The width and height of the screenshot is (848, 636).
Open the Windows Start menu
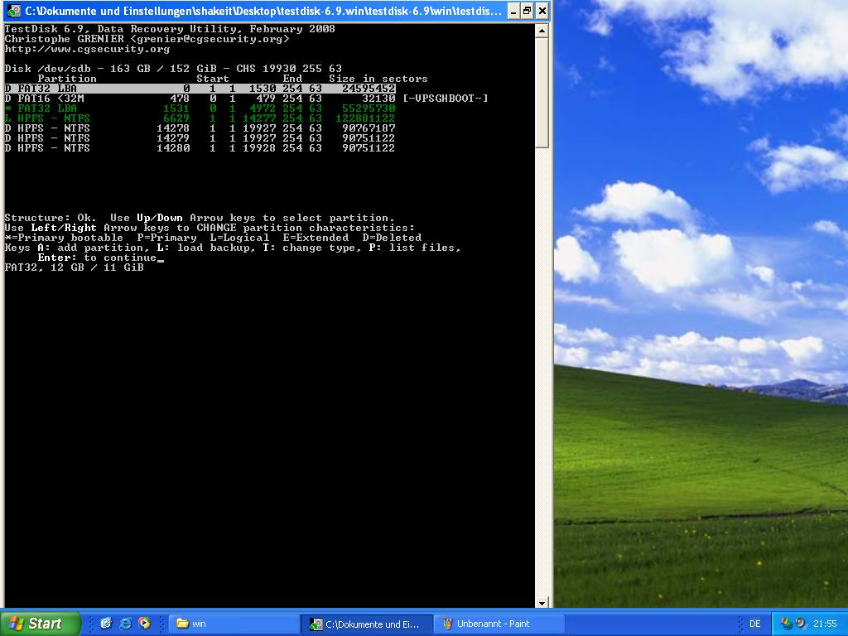39,624
